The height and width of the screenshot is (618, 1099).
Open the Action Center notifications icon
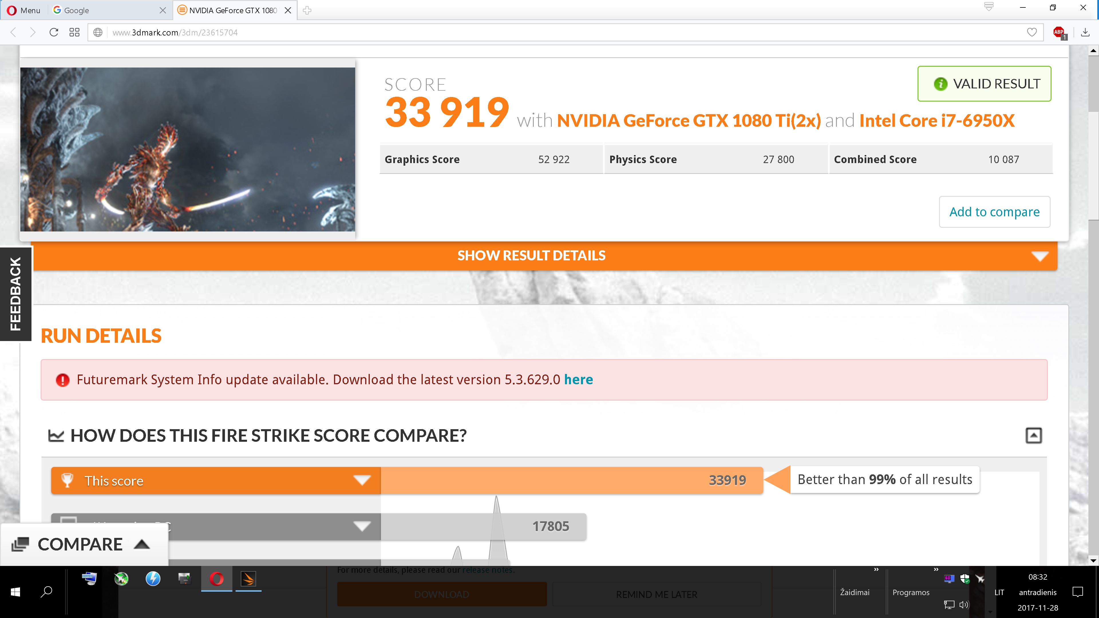click(1078, 592)
